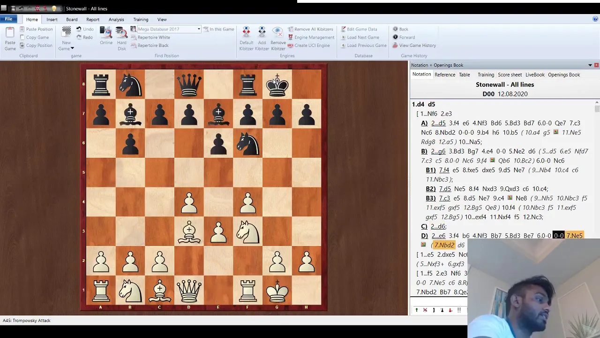
Task: Click Copy Position in Clipboard group
Action: coord(36,46)
